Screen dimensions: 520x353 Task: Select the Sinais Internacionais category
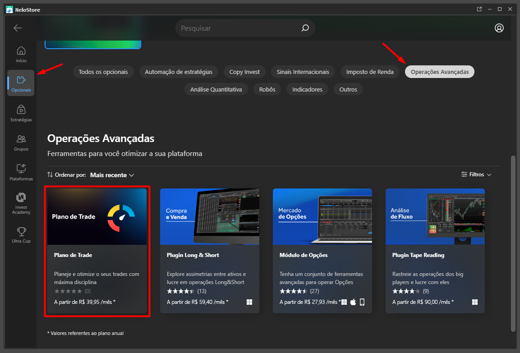(x=303, y=72)
